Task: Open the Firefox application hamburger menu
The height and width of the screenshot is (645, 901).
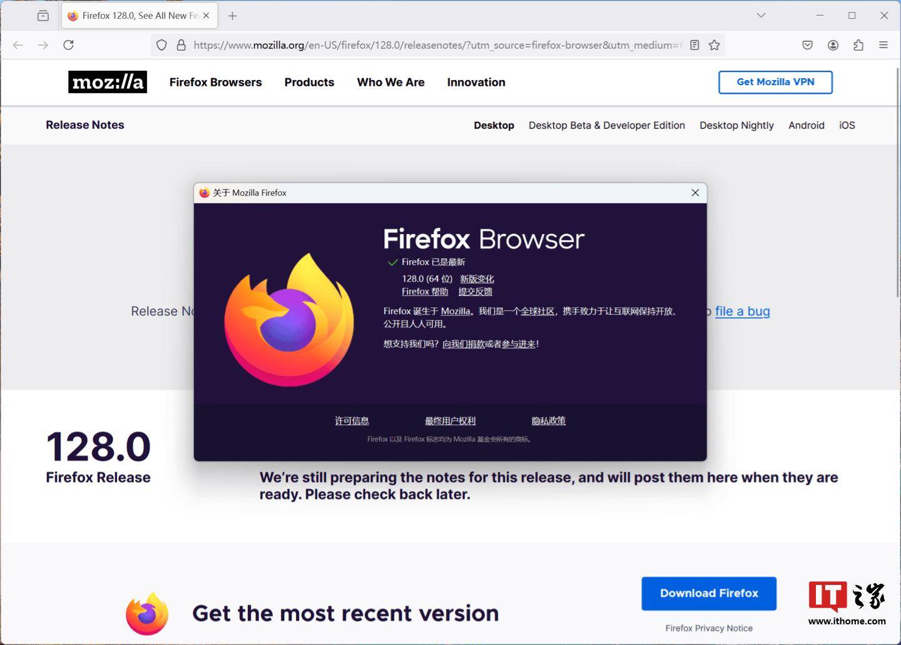Action: 883,45
